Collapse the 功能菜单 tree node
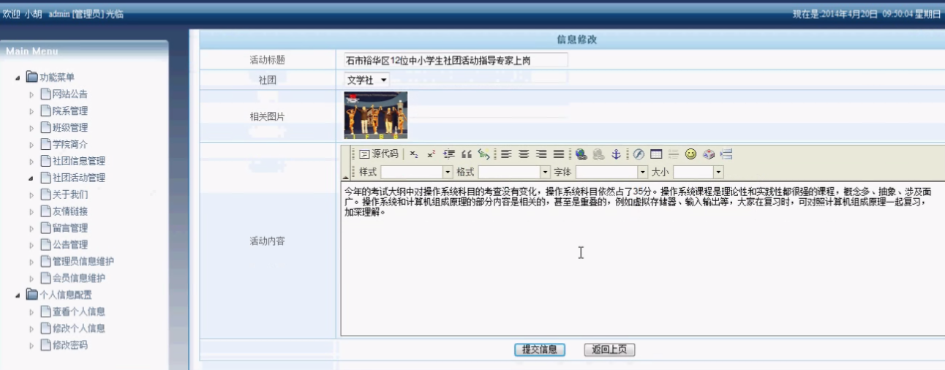Image resolution: width=945 pixels, height=370 pixels. [18, 78]
